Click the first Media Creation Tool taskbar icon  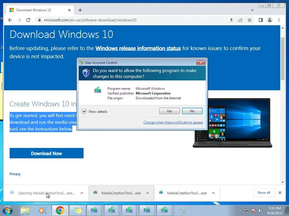[x=94, y=210]
